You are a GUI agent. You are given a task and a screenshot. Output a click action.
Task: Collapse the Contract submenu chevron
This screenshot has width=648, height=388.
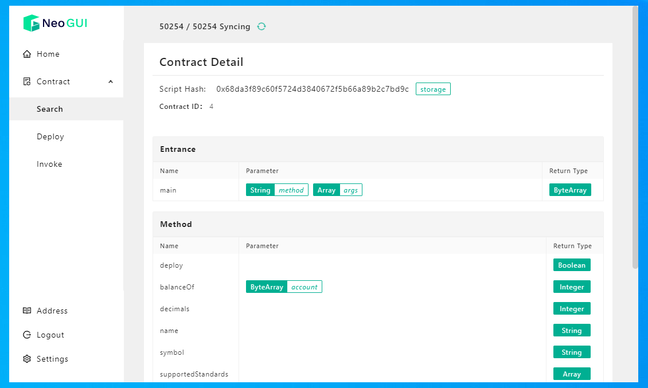(x=111, y=82)
